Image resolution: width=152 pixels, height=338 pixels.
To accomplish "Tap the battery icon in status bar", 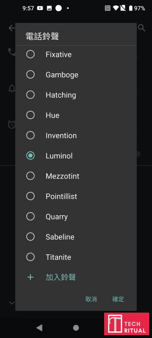I will [x=131, y=8].
